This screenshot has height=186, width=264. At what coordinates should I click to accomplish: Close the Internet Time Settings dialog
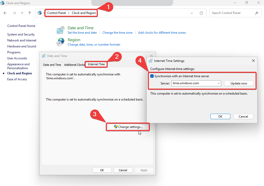coord(253,61)
